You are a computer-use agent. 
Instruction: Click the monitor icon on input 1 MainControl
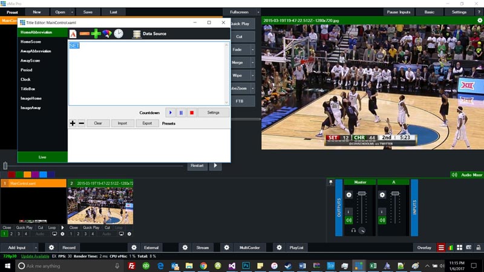coord(54,234)
